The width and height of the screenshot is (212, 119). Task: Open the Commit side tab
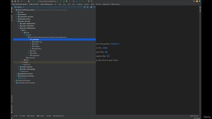click(12, 18)
